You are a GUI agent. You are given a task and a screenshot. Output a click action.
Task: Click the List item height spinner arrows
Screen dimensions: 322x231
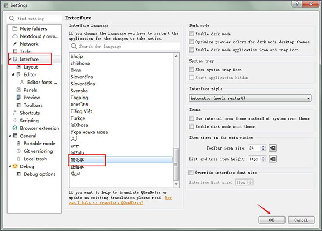pyautogui.click(x=263, y=159)
